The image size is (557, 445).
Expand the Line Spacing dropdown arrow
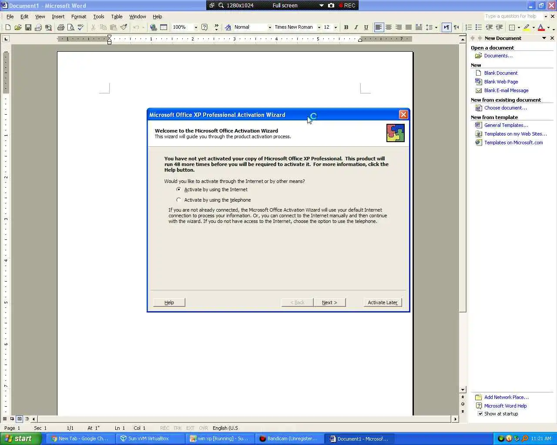(436, 27)
